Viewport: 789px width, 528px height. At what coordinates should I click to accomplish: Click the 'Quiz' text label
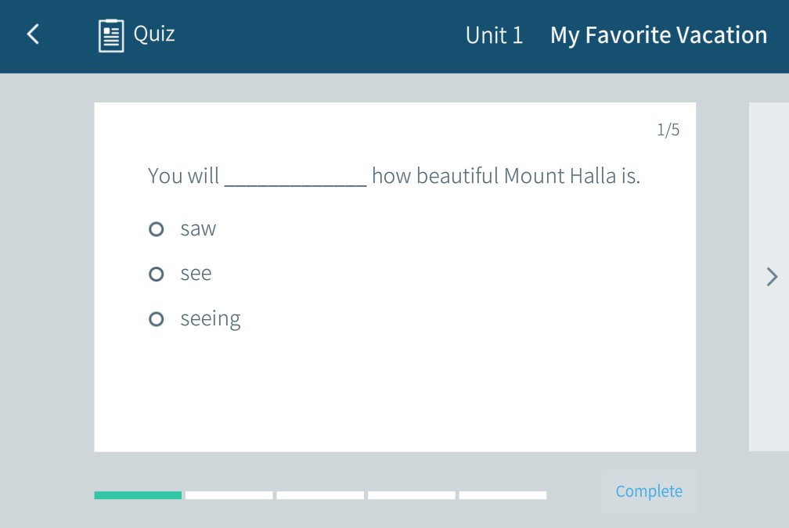(154, 34)
